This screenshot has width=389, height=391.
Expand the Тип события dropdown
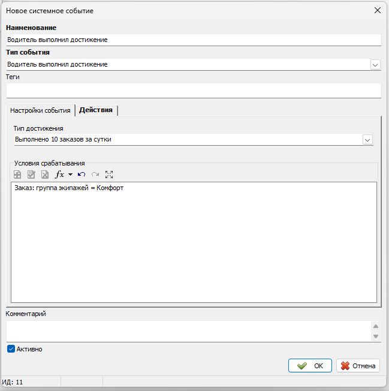pyautogui.click(x=375, y=64)
